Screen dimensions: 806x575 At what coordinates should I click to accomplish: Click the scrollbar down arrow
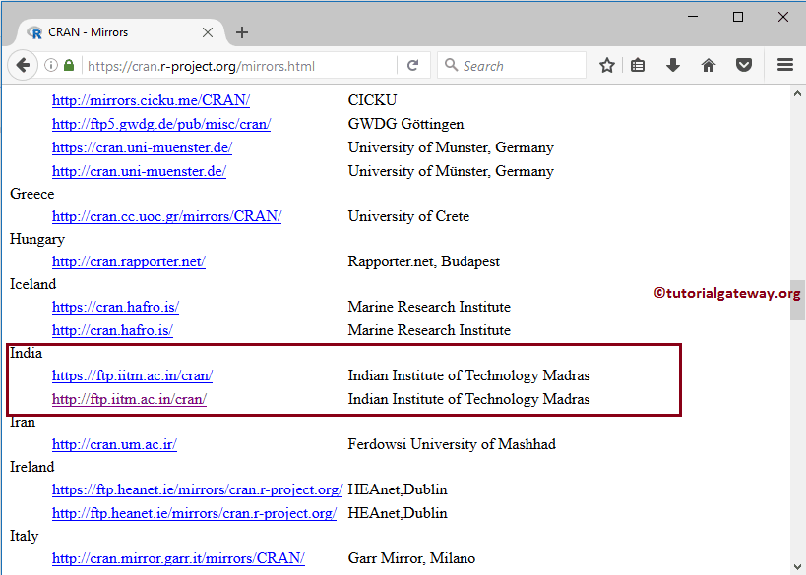tap(797, 567)
